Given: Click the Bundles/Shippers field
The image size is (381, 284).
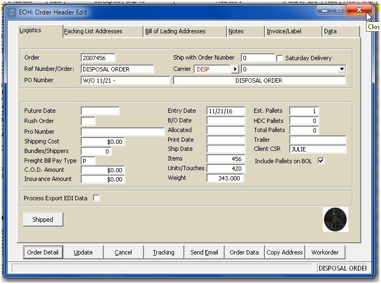Looking at the screenshot, I should coord(96,151).
